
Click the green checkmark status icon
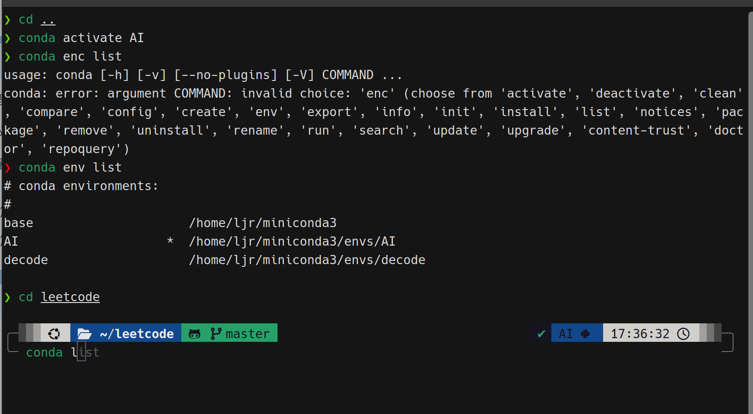(x=541, y=334)
